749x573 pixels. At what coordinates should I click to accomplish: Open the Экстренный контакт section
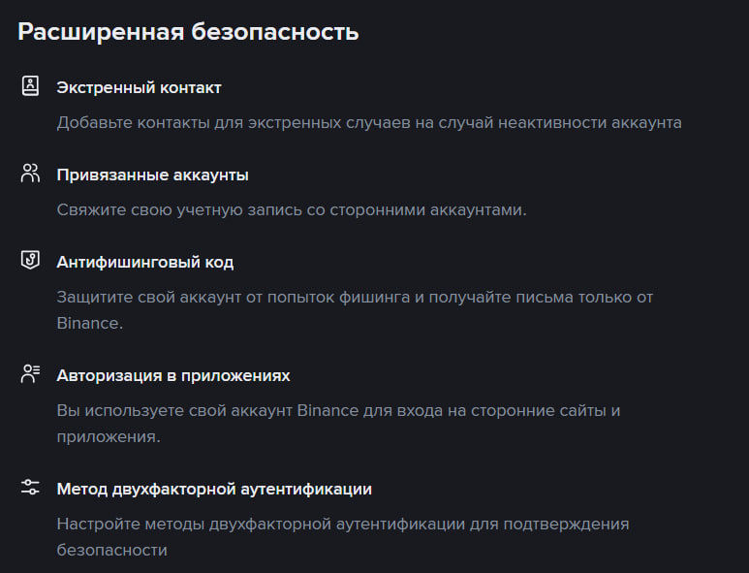click(x=139, y=87)
